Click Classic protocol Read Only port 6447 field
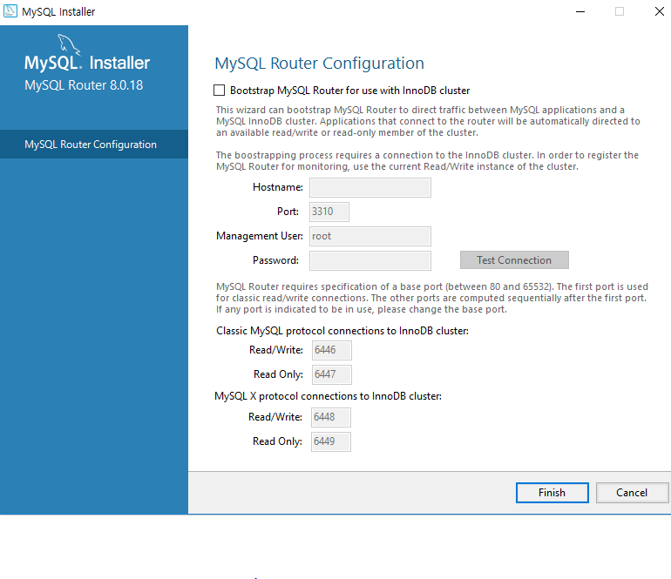The image size is (671, 579). tap(332, 374)
